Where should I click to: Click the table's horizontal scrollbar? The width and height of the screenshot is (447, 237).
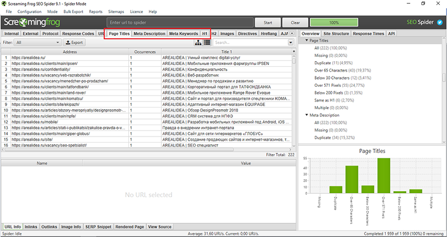[119, 149]
